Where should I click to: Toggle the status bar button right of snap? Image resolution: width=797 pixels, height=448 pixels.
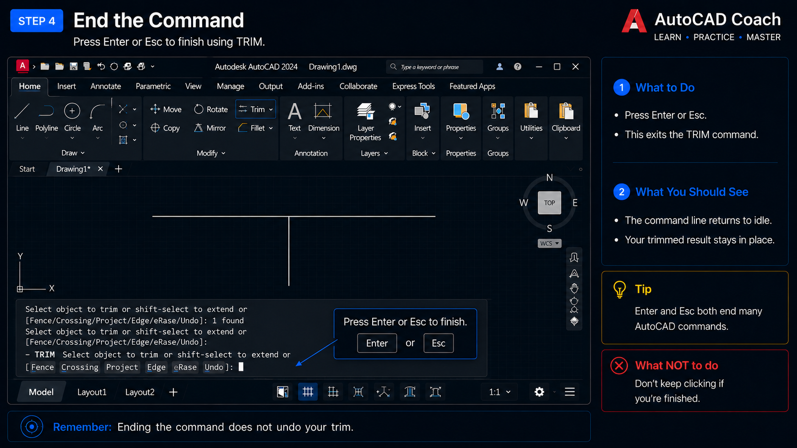(358, 392)
